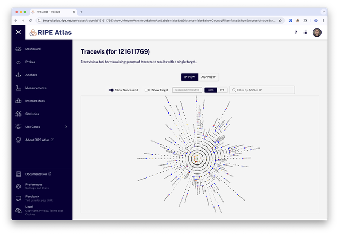Switch to the IP VIEW tab

[190, 77]
